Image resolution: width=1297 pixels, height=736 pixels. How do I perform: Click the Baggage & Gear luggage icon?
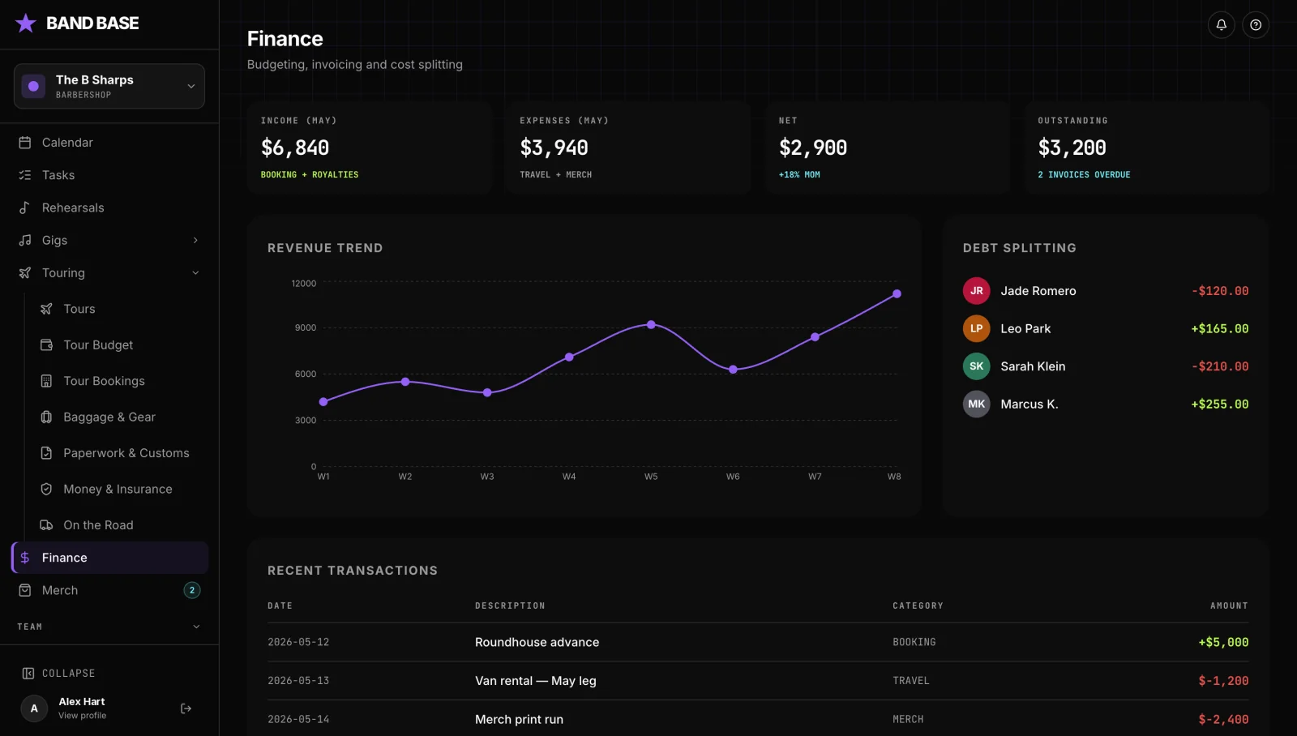click(x=46, y=417)
